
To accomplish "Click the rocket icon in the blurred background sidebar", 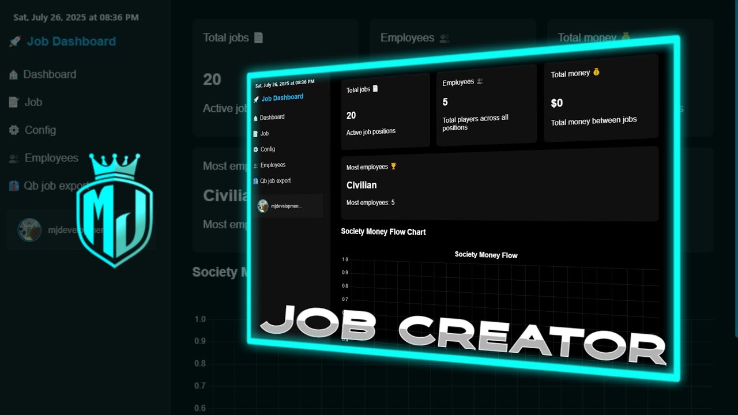I will click(x=15, y=41).
